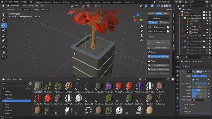Remove the Wave modifier with X
The image size is (212, 119).
click(x=205, y=72)
